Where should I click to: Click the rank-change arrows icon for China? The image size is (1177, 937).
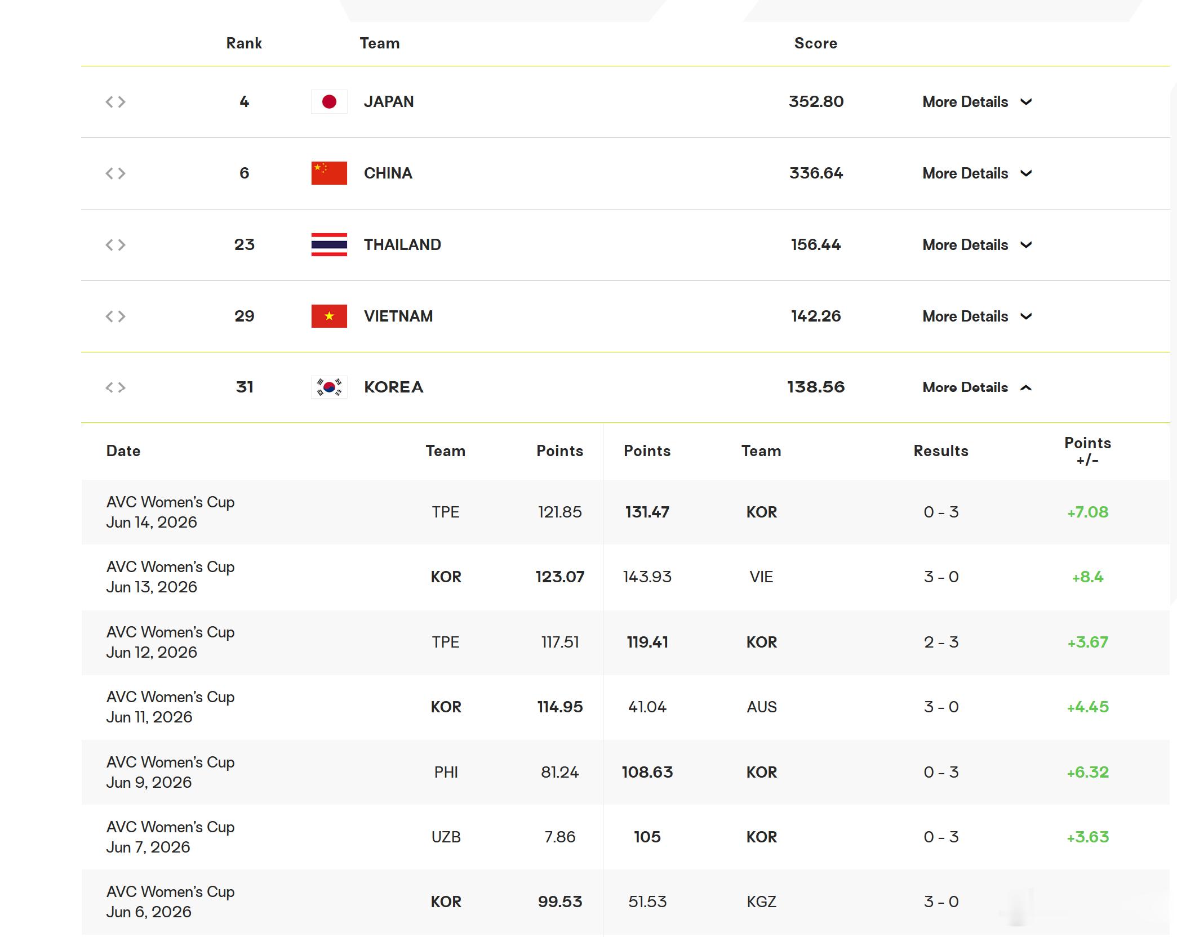[x=116, y=173]
